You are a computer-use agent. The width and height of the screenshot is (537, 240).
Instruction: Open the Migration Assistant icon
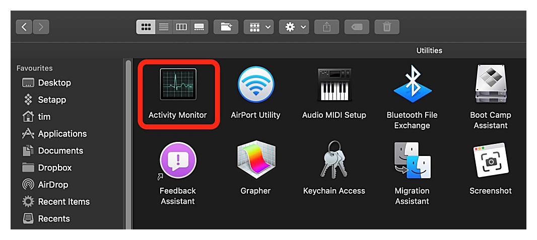point(413,161)
